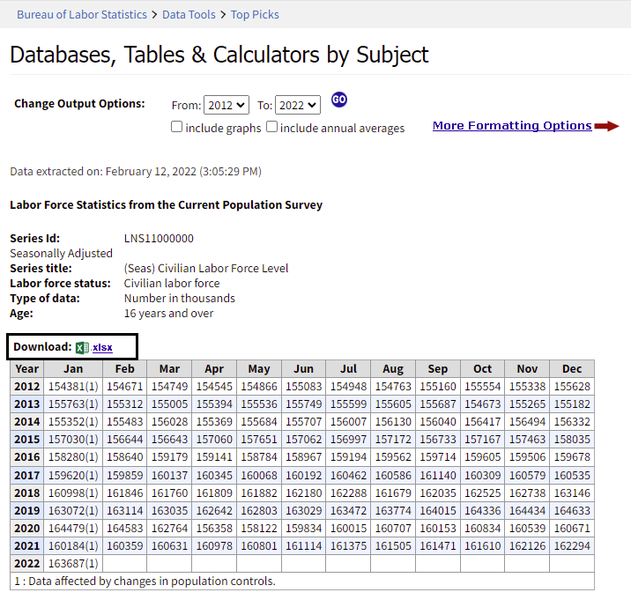631x600 pixels.
Task: Click the Dec column header
Action: tap(572, 368)
